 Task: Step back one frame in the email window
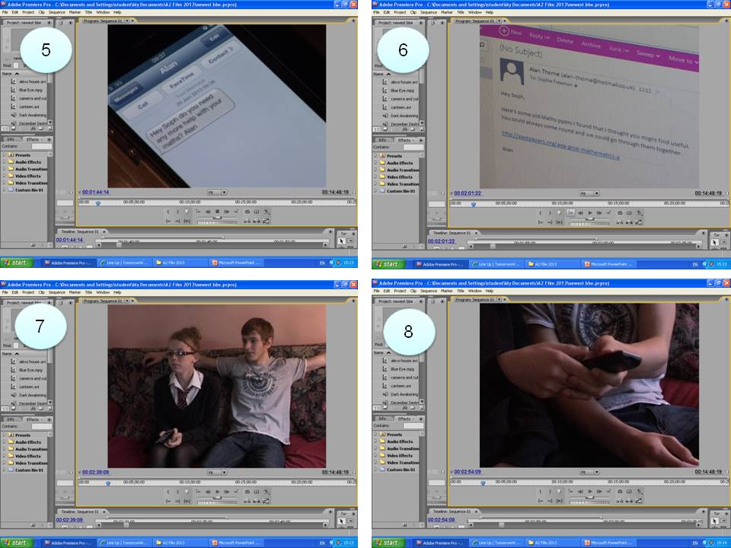point(579,212)
